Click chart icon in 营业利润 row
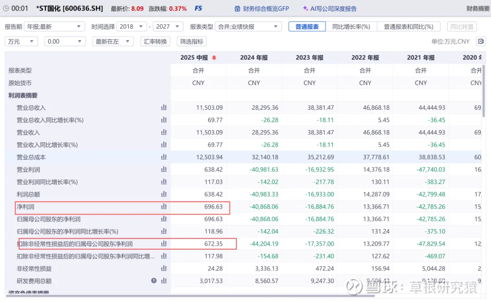The image size is (491, 302). coord(164,169)
